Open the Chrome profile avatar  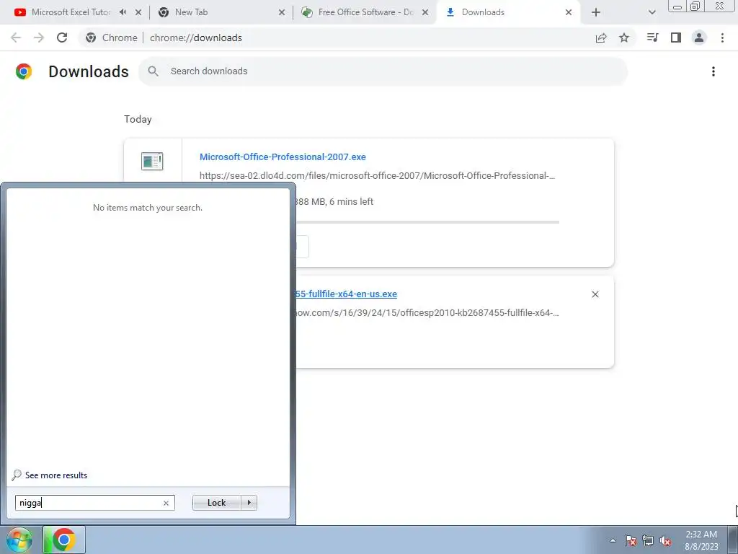click(699, 38)
